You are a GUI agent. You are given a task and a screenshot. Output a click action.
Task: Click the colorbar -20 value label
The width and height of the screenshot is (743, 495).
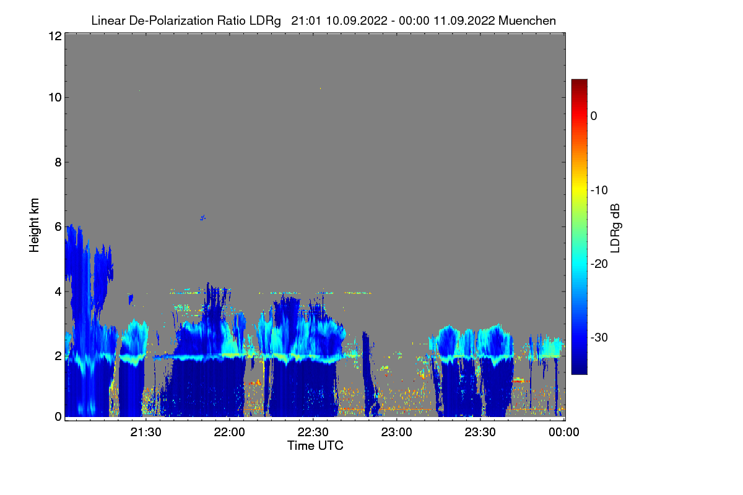point(599,264)
